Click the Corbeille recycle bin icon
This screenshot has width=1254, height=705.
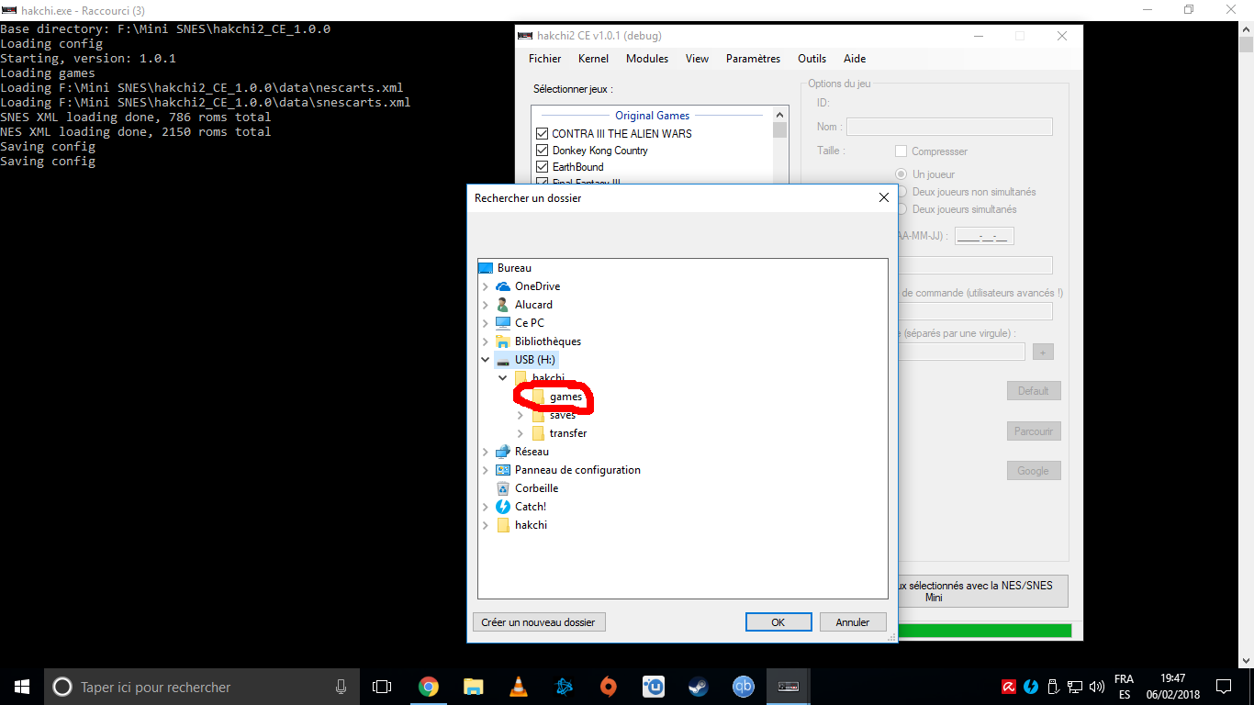(x=503, y=488)
